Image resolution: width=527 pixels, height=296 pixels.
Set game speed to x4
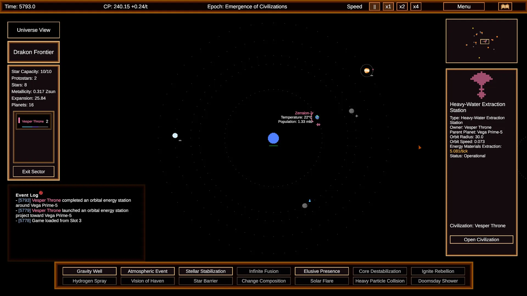(x=416, y=7)
